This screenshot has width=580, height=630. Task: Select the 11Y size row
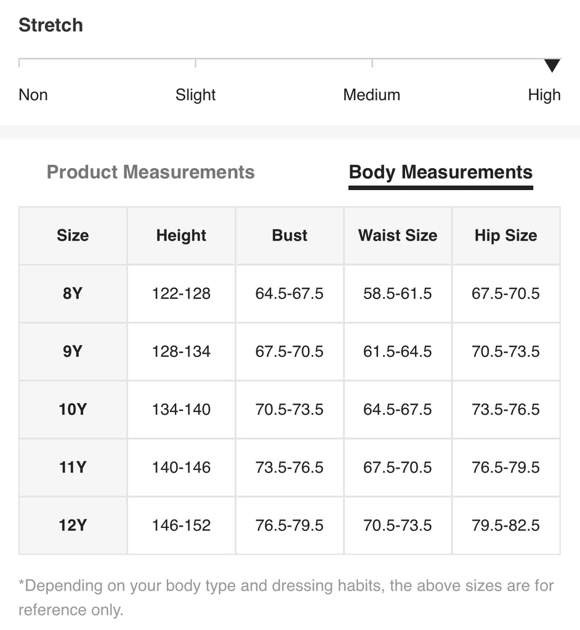pos(73,467)
